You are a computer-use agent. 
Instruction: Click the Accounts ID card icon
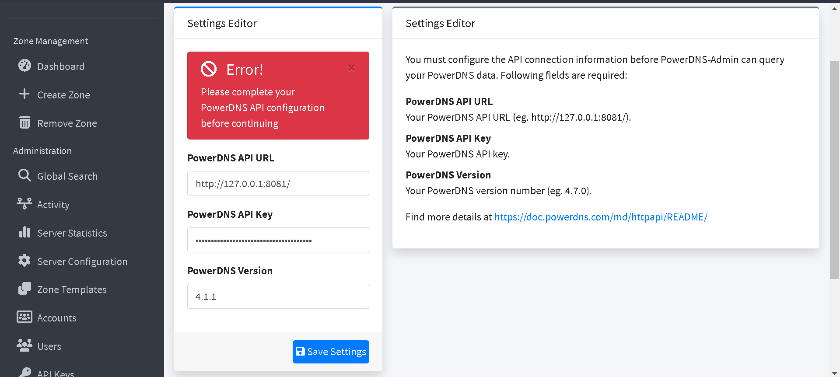point(24,317)
